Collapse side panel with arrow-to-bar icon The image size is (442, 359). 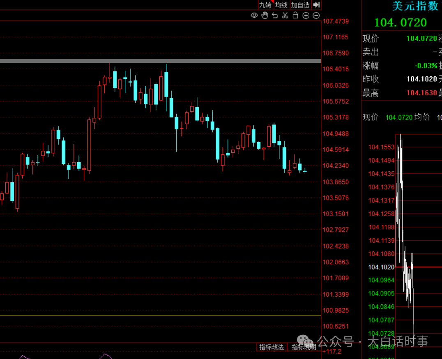(x=316, y=5)
